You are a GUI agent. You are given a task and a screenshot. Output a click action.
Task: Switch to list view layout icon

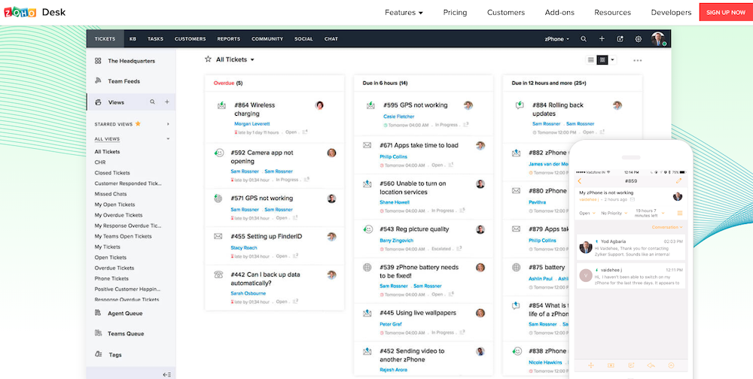[591, 60]
